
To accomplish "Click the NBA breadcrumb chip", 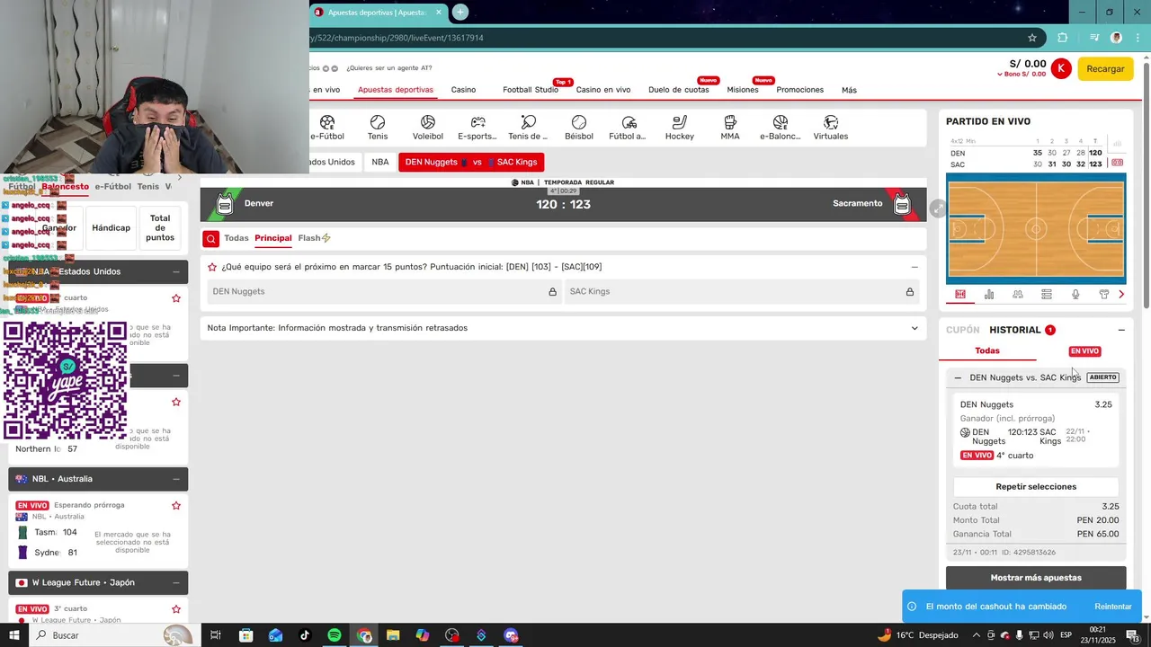I will 380,162.
